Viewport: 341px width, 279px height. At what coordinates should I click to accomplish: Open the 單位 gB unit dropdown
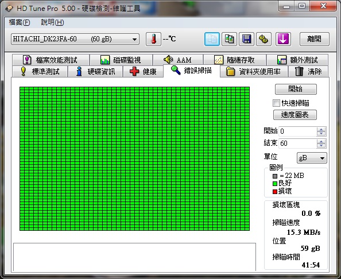coord(312,158)
